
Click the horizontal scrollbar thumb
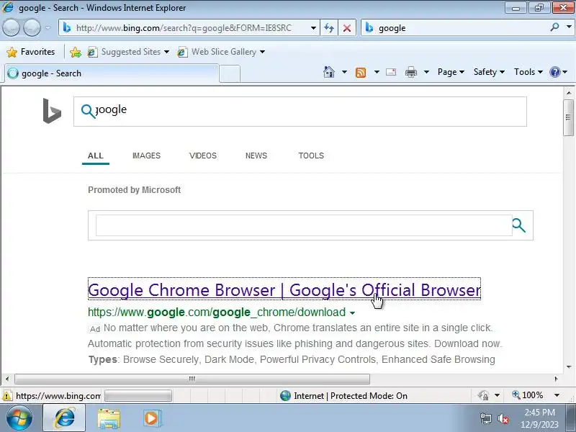pyautogui.click(x=192, y=379)
